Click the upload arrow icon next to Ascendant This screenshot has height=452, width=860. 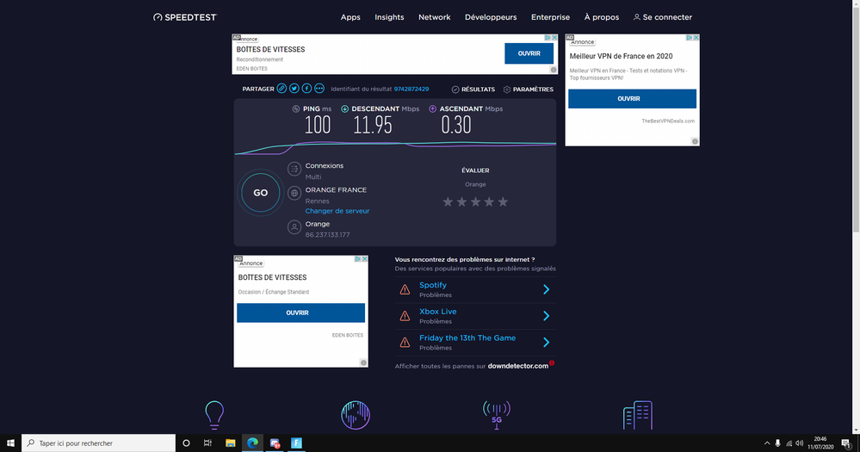point(432,108)
